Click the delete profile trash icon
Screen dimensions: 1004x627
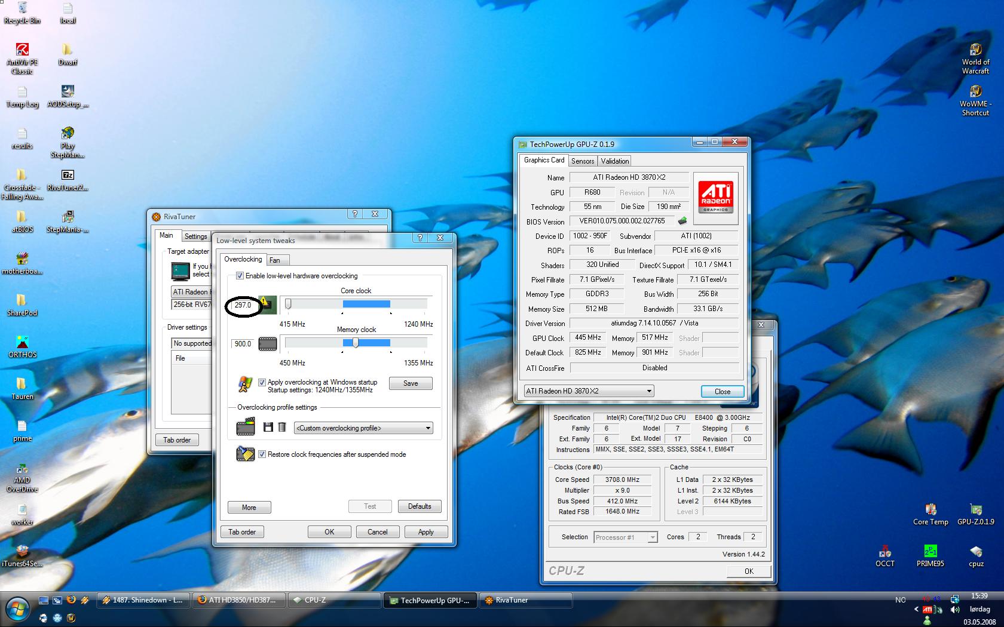(282, 428)
